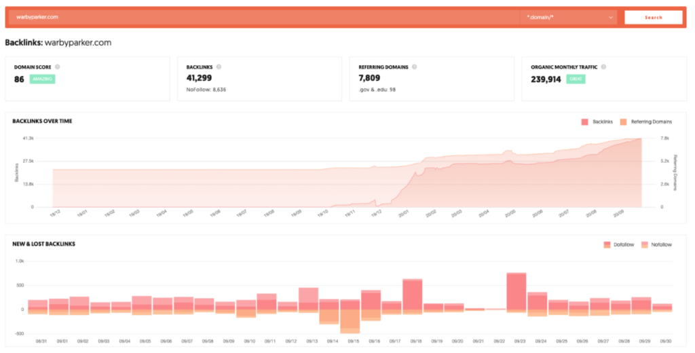Click the 09/15 lost backlinks bar
The height and width of the screenshot is (353, 695).
coord(350,322)
